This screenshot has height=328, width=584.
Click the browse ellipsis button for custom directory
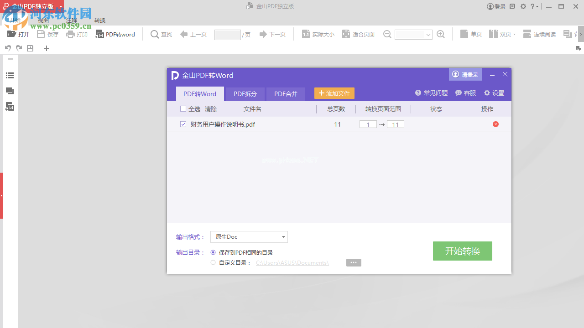[x=354, y=262]
